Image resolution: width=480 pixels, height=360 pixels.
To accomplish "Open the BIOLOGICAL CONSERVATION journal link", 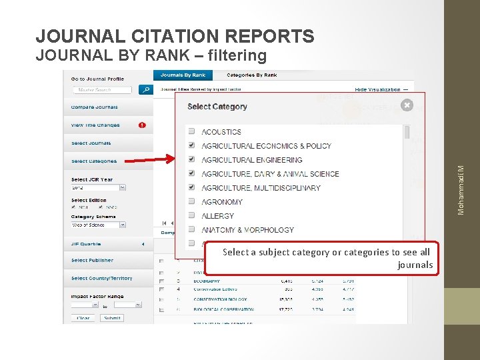I will click(224, 309).
